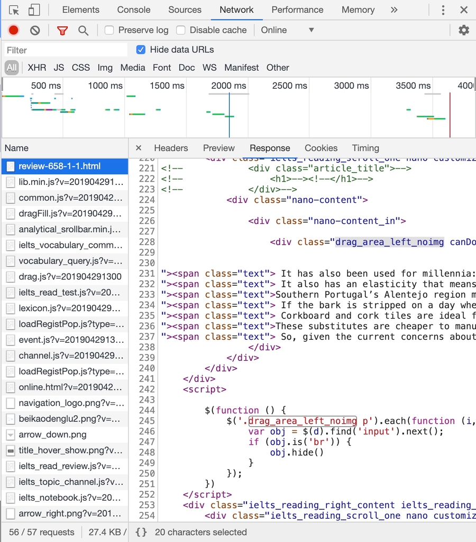This screenshot has width=476, height=542.
Task: Switch to the Console tab
Action: pos(133,10)
